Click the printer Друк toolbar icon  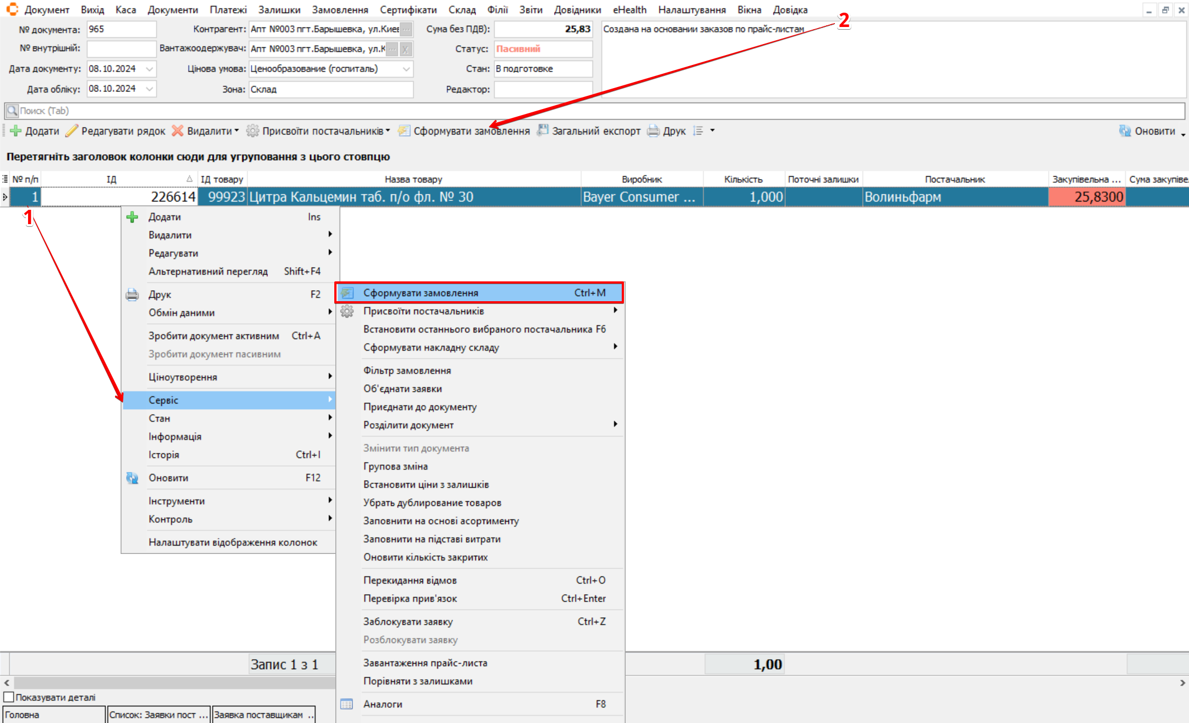coord(653,131)
